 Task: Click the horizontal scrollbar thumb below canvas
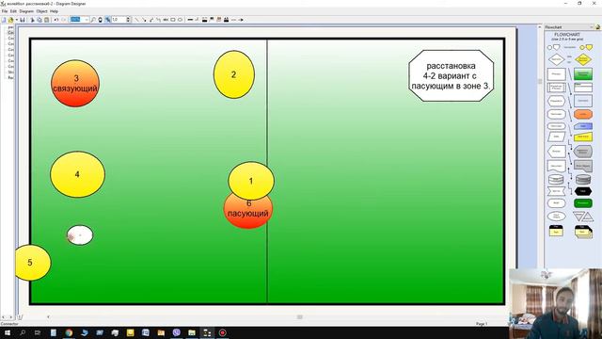(300, 317)
